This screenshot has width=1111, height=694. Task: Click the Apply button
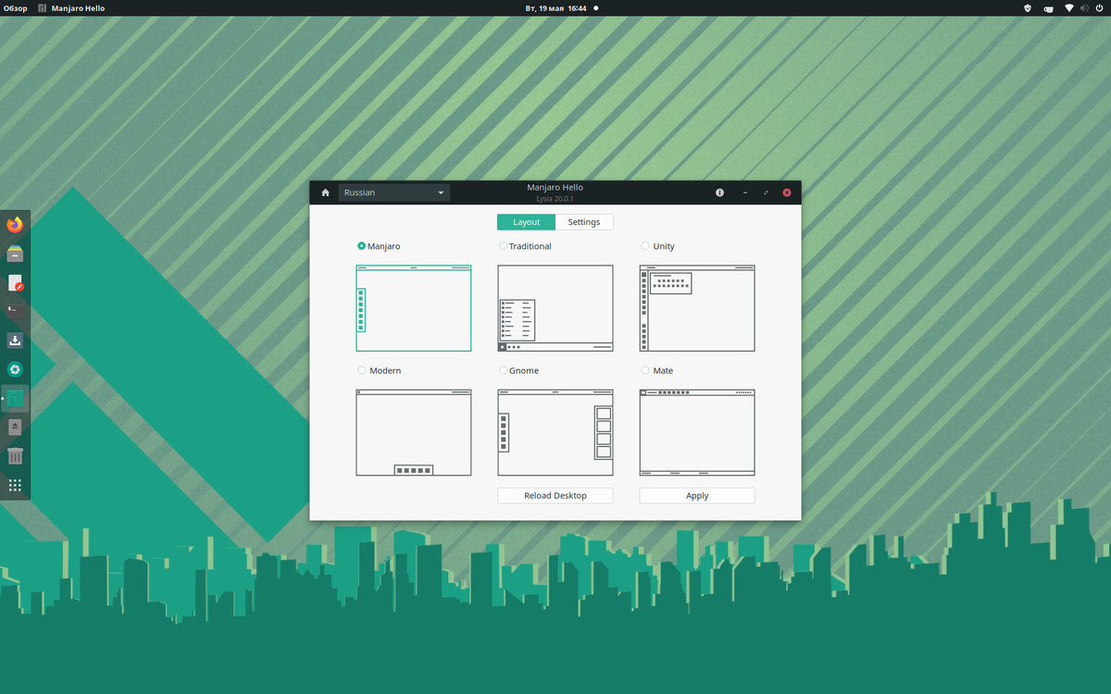696,495
